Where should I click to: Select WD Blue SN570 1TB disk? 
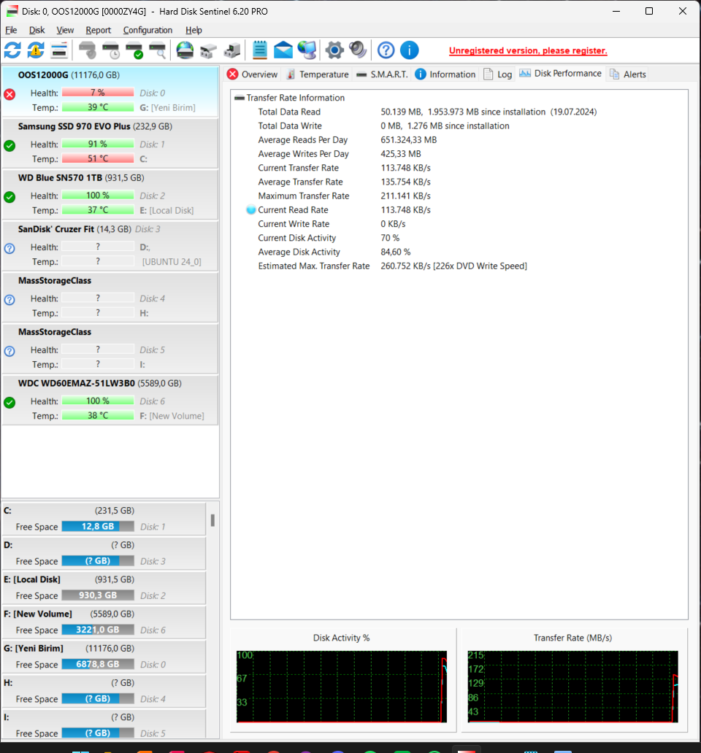tap(60, 178)
